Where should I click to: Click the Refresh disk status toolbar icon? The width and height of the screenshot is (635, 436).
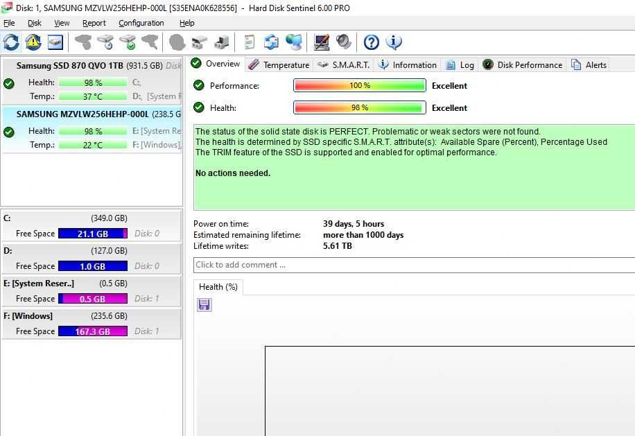tap(11, 42)
